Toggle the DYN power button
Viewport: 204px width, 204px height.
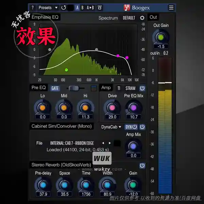[x=131, y=127]
